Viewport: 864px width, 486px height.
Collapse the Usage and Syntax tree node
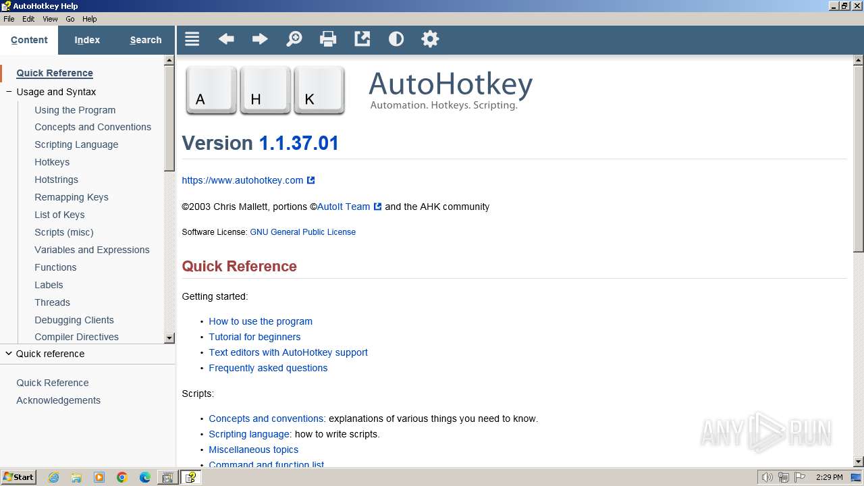9,92
